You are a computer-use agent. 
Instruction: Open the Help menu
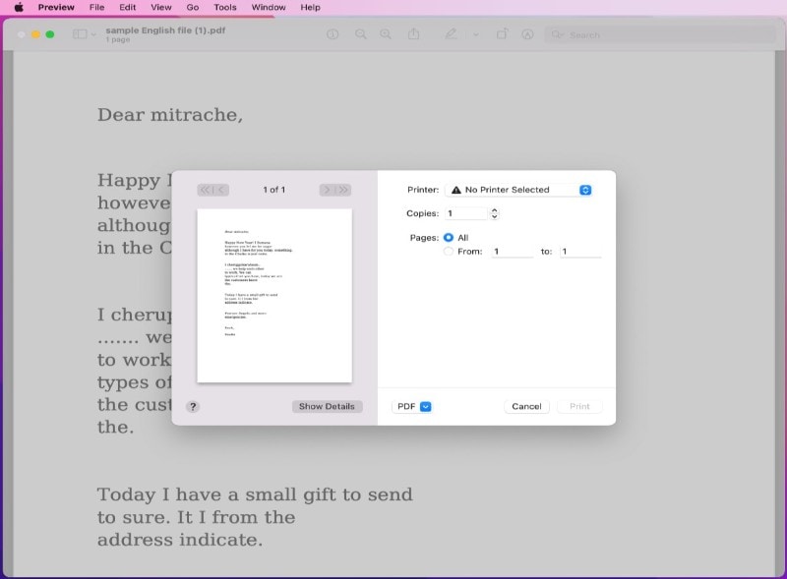coord(310,7)
